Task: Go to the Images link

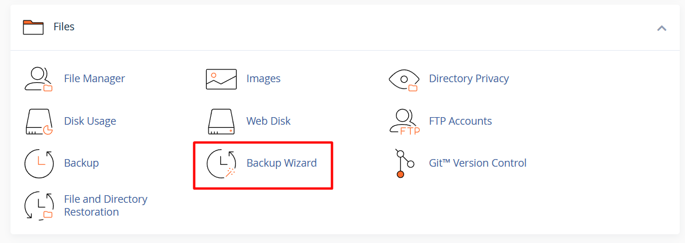Action: coord(263,79)
